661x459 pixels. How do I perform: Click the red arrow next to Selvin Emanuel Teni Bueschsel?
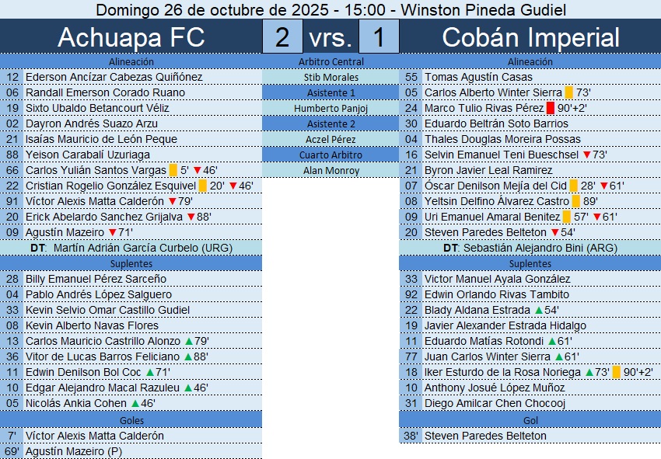pyautogui.click(x=586, y=155)
